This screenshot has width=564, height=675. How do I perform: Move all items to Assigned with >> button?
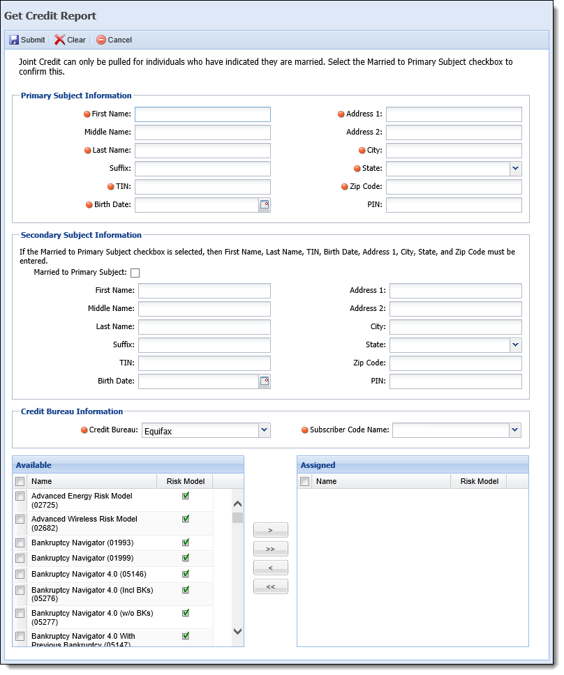271,549
